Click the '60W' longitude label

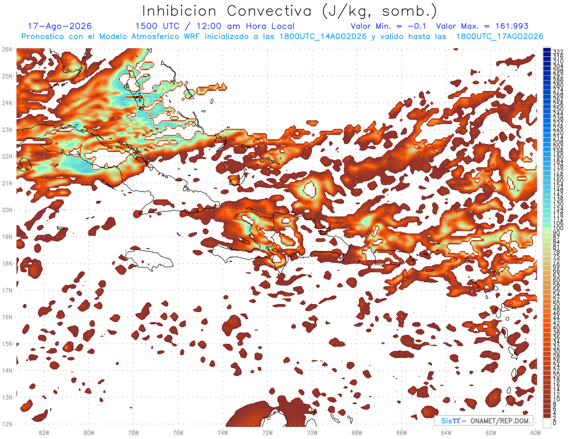tap(535, 432)
